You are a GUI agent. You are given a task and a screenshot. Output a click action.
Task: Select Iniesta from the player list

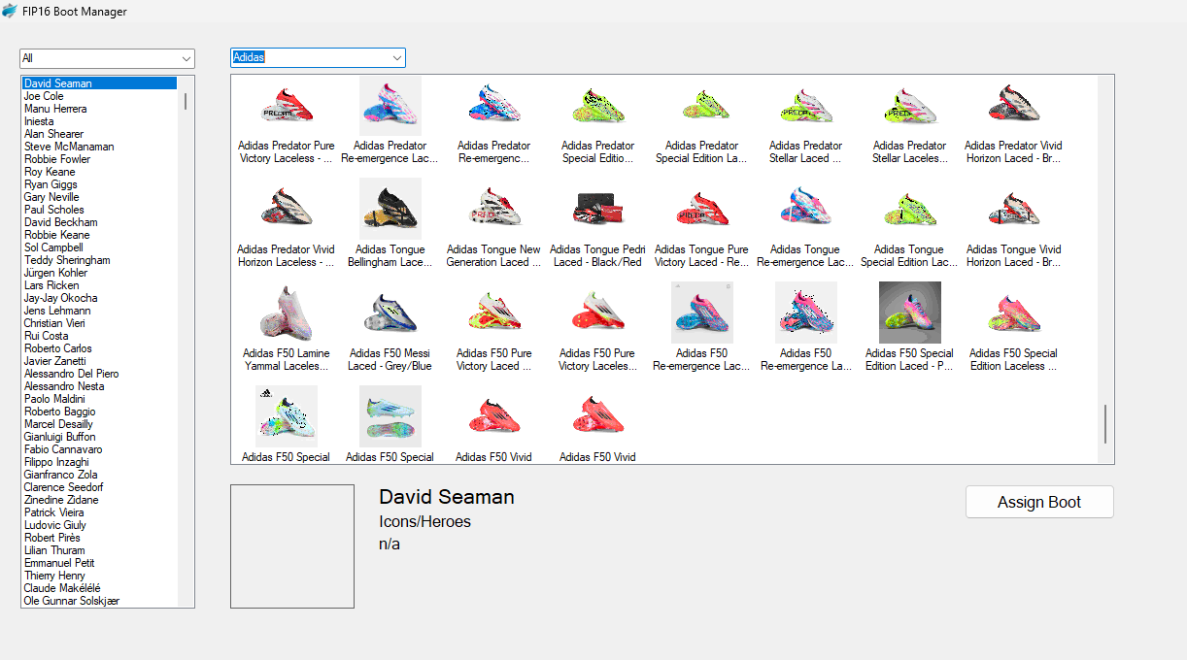pyautogui.click(x=99, y=121)
